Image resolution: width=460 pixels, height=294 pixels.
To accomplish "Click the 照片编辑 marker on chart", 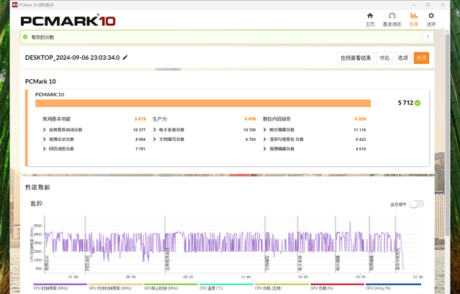I will click(338, 263).
